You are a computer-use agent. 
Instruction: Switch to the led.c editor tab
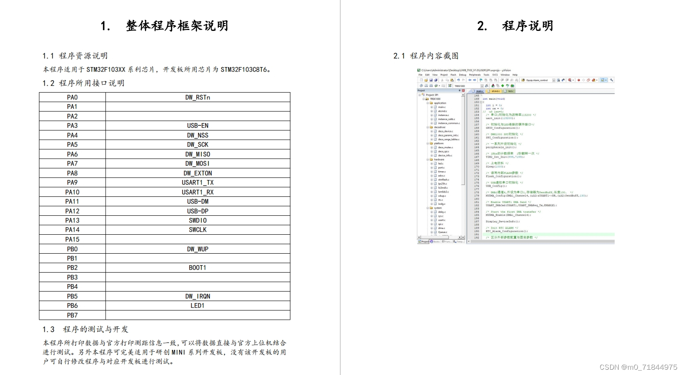pyautogui.click(x=509, y=91)
